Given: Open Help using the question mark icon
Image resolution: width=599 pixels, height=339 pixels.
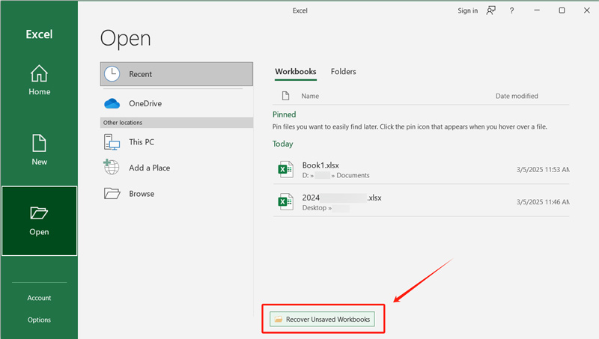Looking at the screenshot, I should (512, 10).
